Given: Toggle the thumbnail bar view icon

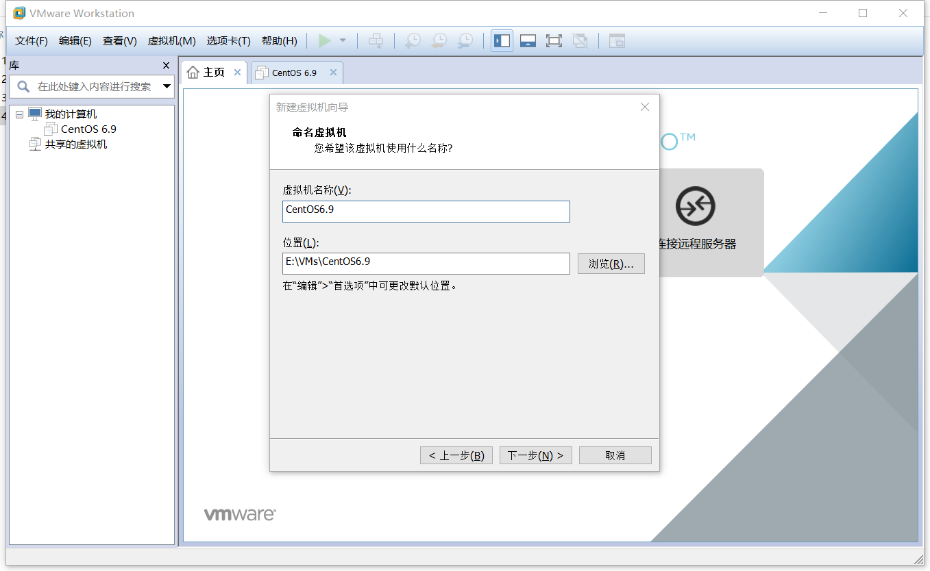Looking at the screenshot, I should (x=528, y=41).
